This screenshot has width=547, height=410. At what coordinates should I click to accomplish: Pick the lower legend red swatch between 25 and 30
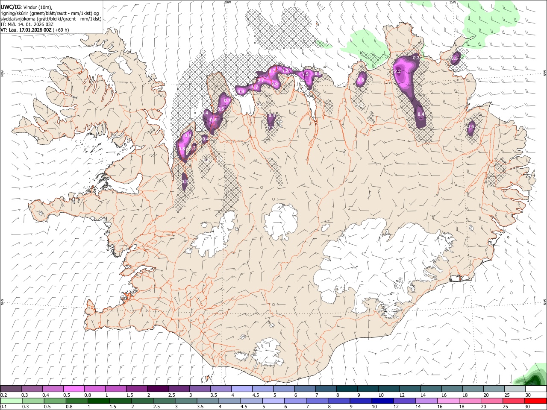(513, 401)
